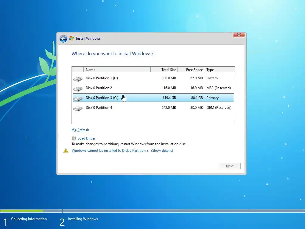
Task: Sort by the Type column header
Action: click(219, 69)
